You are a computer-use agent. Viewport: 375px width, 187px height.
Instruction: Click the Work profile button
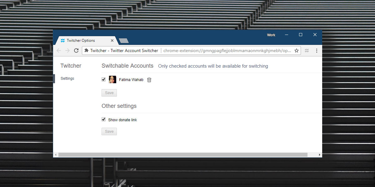(271, 35)
